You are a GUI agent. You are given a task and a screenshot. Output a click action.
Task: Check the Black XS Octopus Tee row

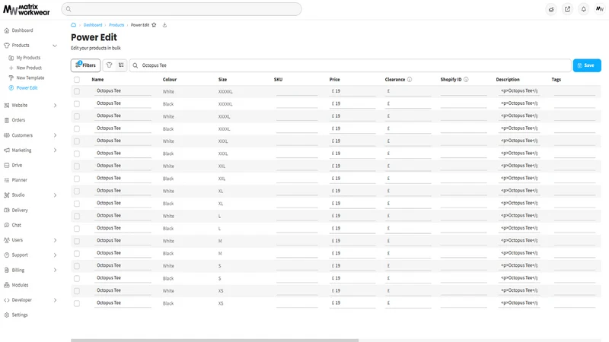[x=77, y=303]
